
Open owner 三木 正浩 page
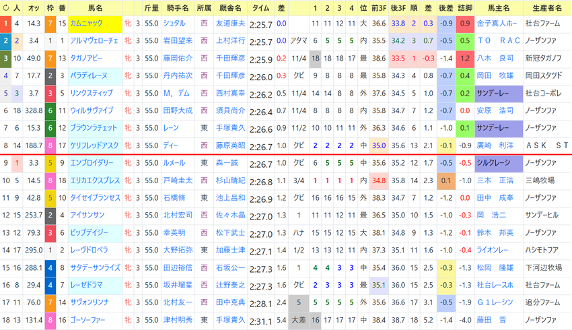click(x=495, y=180)
